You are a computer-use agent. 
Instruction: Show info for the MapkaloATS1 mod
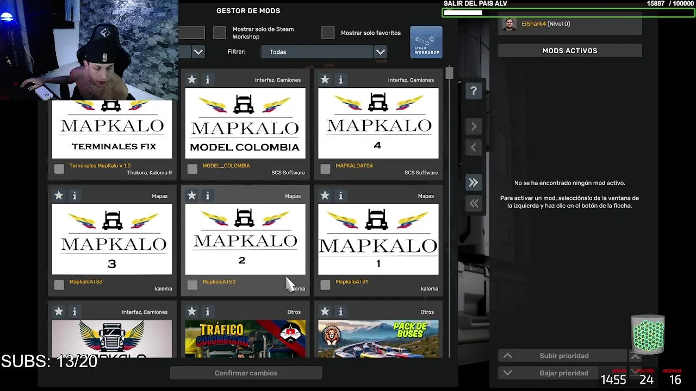pyautogui.click(x=340, y=195)
